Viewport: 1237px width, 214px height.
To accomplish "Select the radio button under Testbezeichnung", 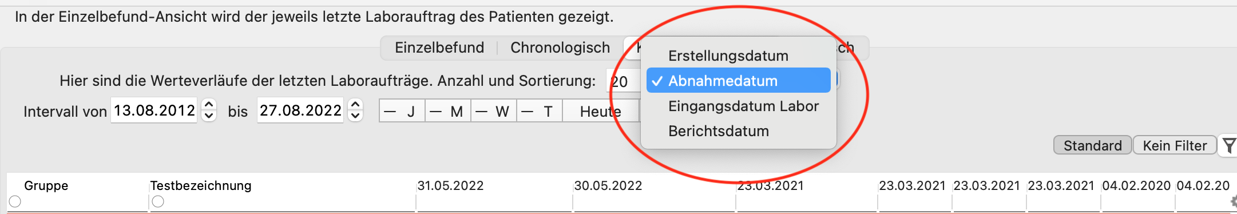I will coord(158,201).
